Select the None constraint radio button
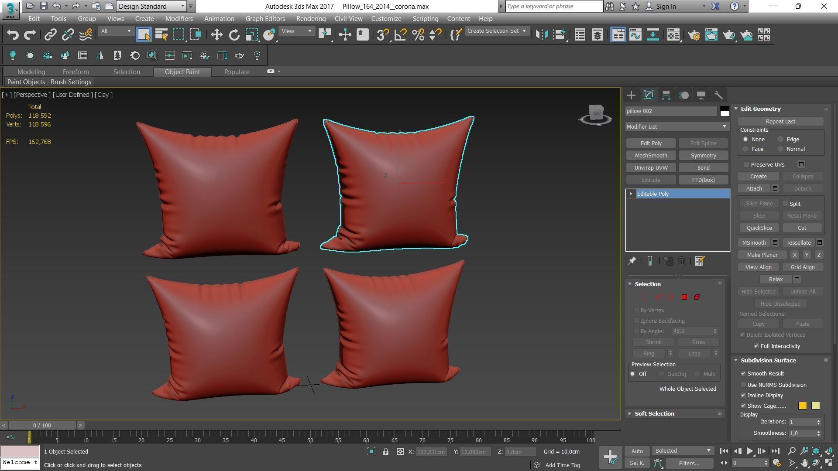 (745, 140)
